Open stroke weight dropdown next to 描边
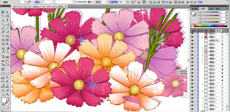 tap(52, 2)
